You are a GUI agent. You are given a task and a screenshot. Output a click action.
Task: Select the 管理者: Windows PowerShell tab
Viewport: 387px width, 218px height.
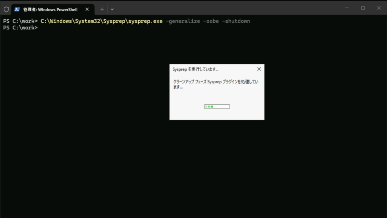pyautogui.click(x=50, y=9)
